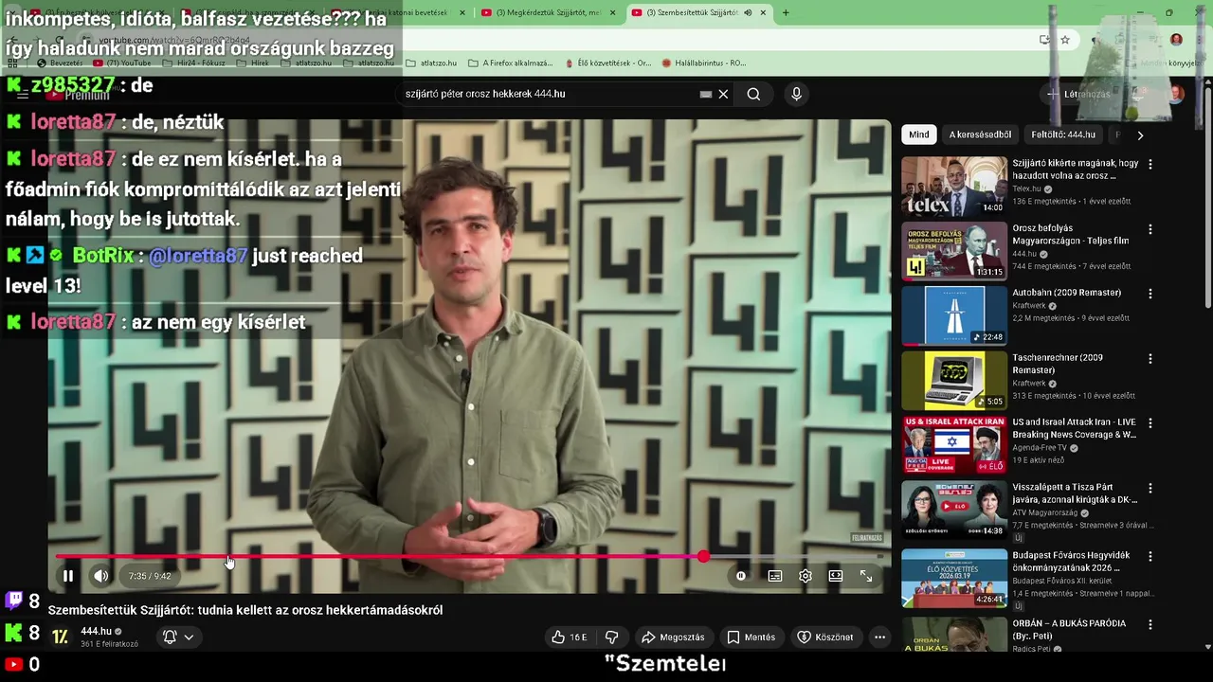Viewport: 1213px width, 682px height.
Task: Start voice search with the microphone
Action: (x=796, y=94)
